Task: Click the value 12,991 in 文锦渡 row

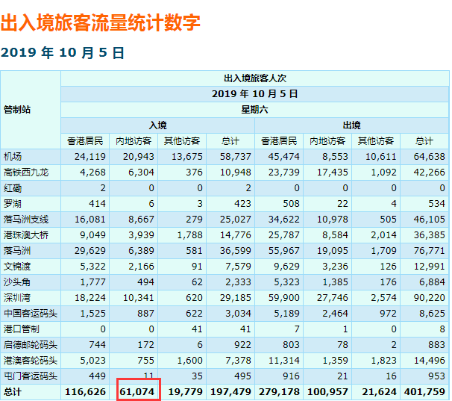Action: [429, 267]
